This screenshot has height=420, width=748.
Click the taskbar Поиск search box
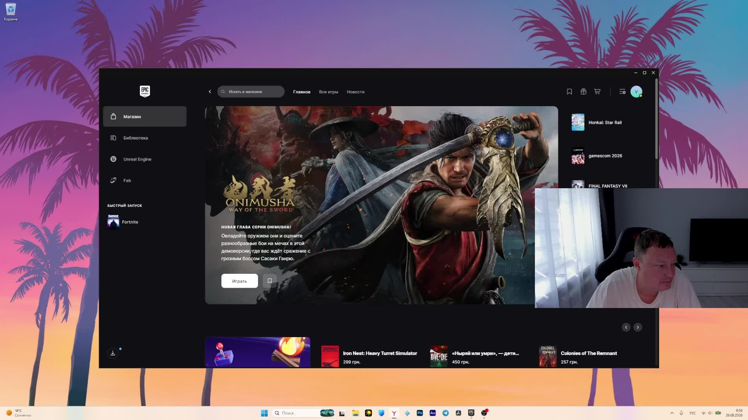point(304,413)
